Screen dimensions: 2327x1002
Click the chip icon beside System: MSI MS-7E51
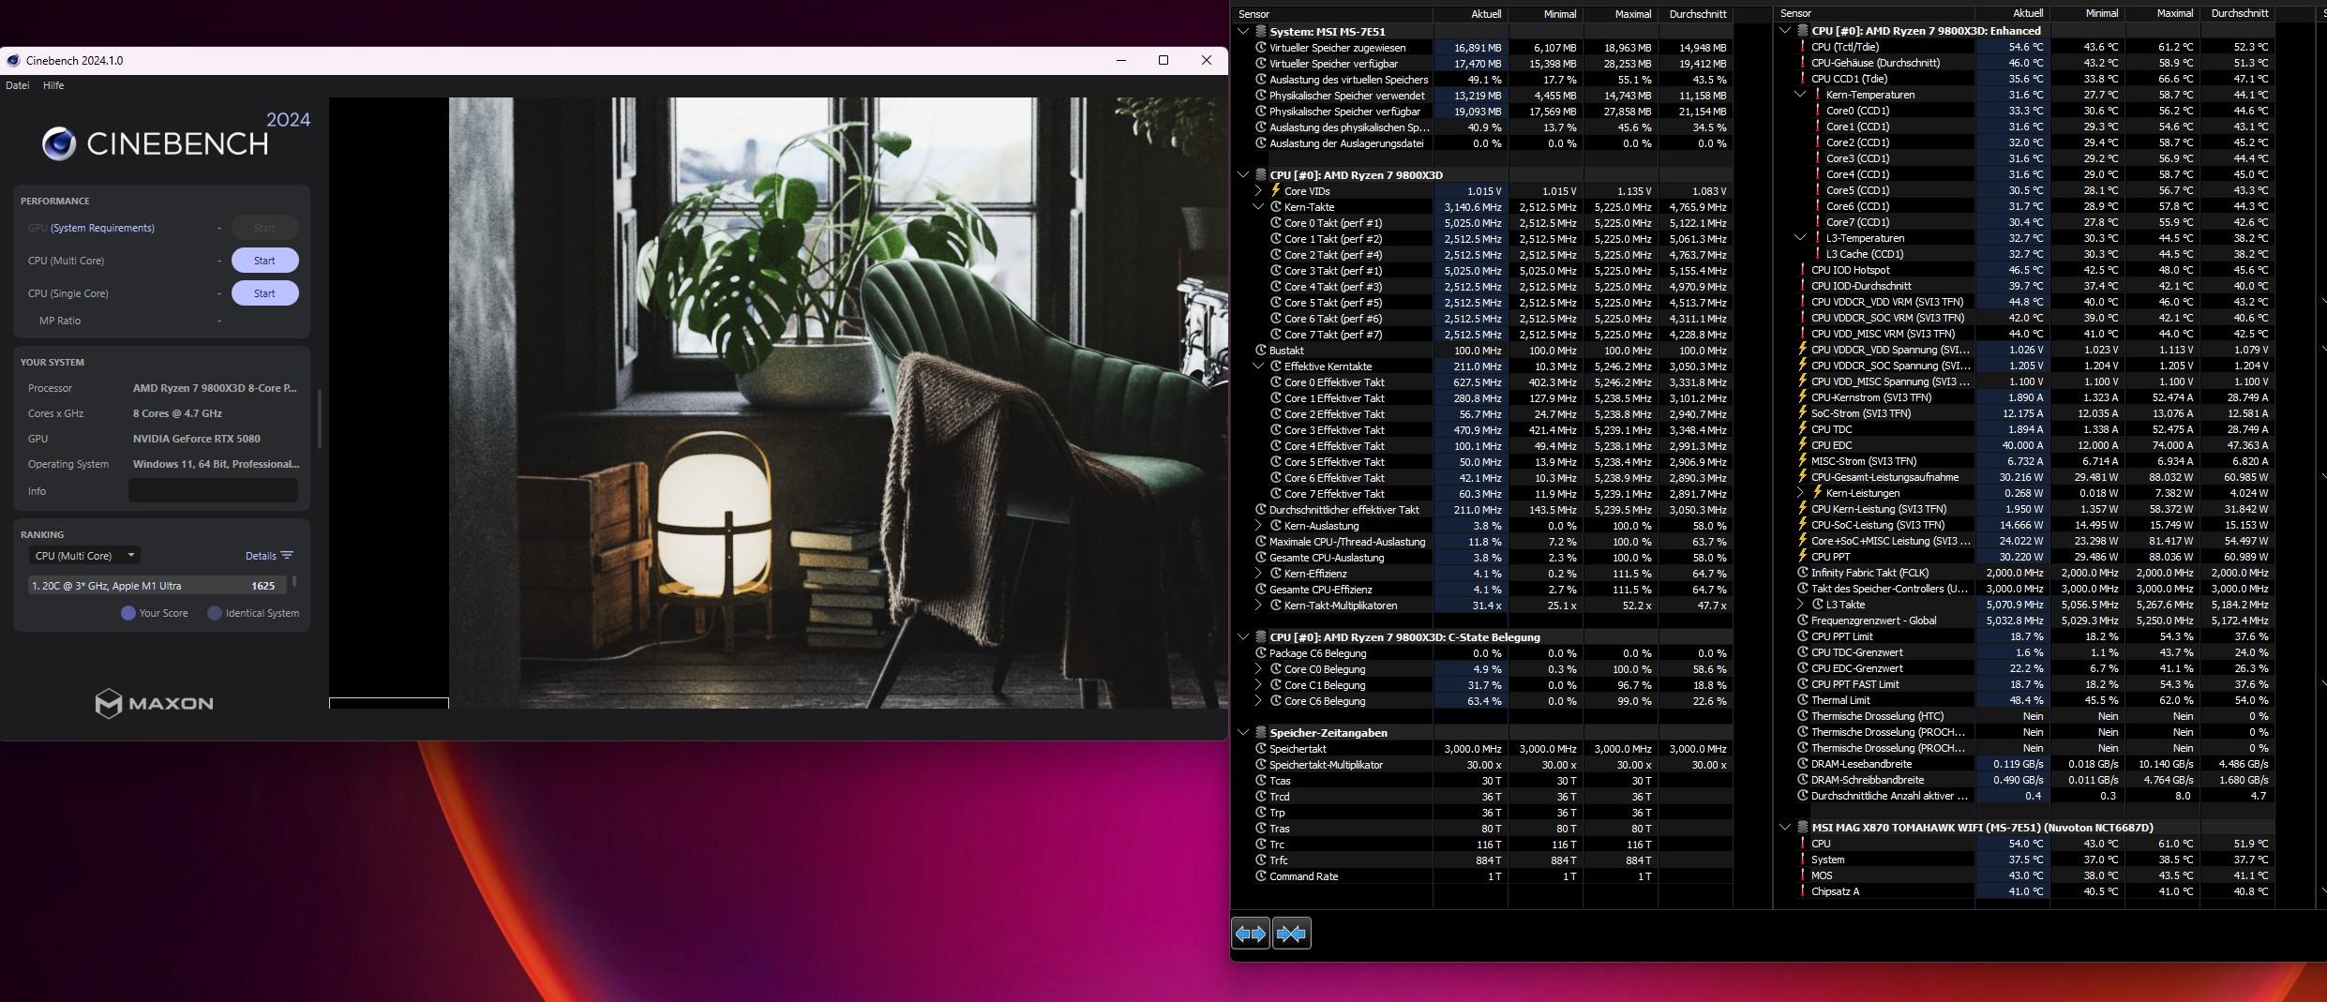1261,32
